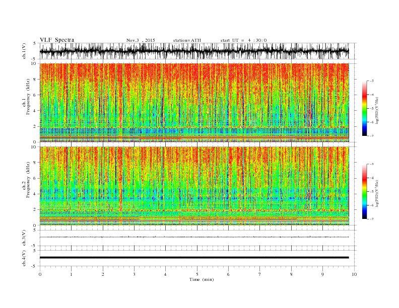This screenshot has width=399, height=308.
Task: Click the "start UT = 4 :30: 0" text
Action: click(x=243, y=40)
